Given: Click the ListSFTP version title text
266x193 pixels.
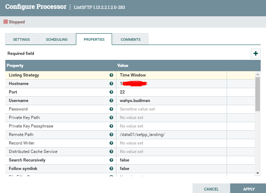Looking at the screenshot, I should click(x=99, y=7).
